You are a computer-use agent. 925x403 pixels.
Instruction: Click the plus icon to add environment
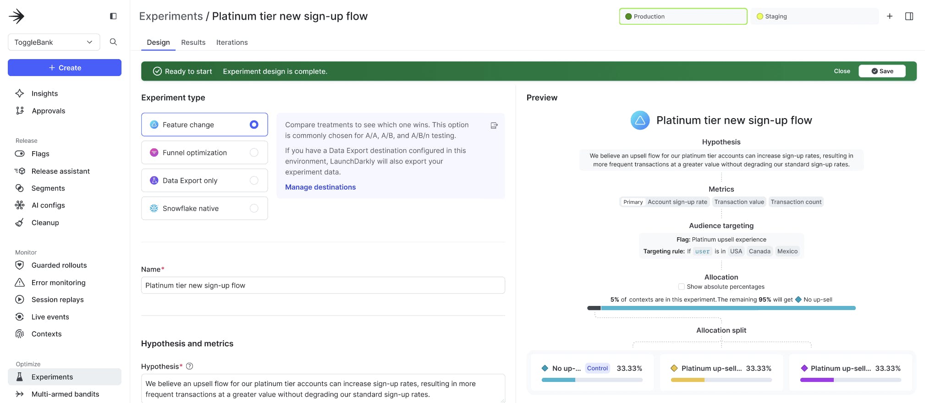pyautogui.click(x=890, y=16)
